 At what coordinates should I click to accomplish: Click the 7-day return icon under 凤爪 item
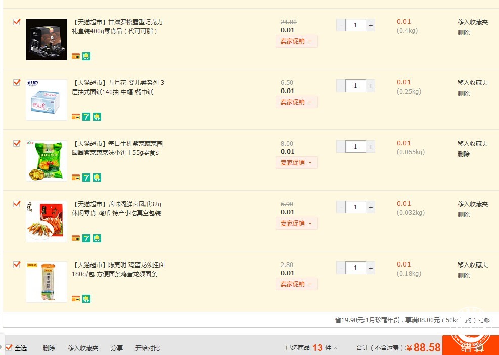[86, 238]
